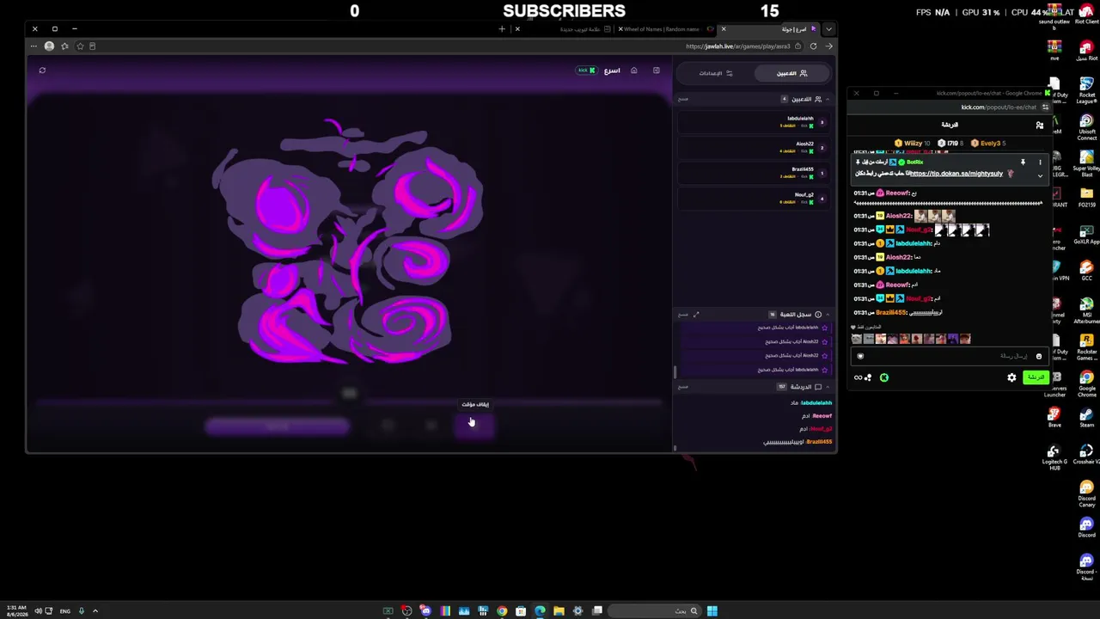The height and width of the screenshot is (619, 1100).
Task: Click the game log info icon
Action: [x=817, y=315]
